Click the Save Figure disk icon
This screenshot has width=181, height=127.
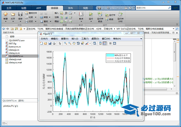click(50, 43)
